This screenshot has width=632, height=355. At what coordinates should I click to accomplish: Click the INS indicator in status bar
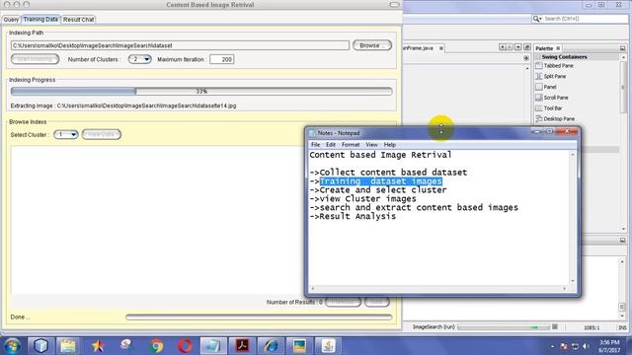pos(622,327)
